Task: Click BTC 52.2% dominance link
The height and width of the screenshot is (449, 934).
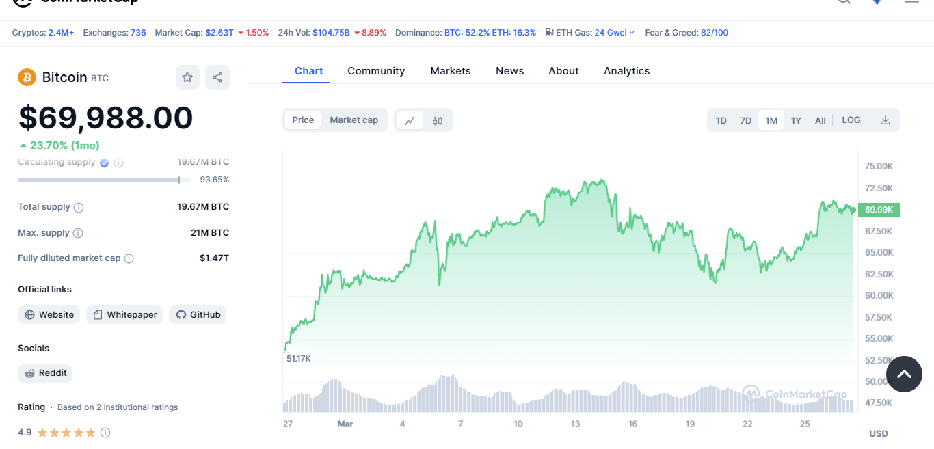Action: point(467,32)
